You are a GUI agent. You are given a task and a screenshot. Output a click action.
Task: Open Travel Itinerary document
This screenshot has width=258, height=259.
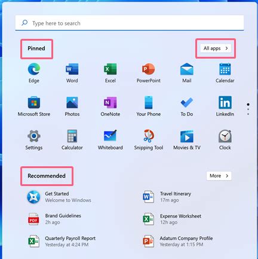pyautogui.click(x=167, y=197)
